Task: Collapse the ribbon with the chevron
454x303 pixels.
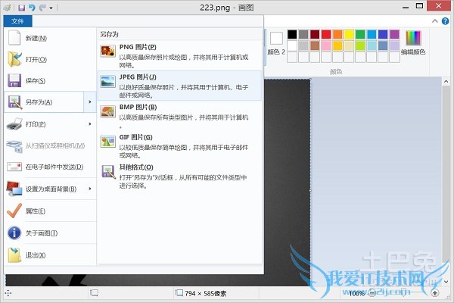Action: click(x=435, y=21)
